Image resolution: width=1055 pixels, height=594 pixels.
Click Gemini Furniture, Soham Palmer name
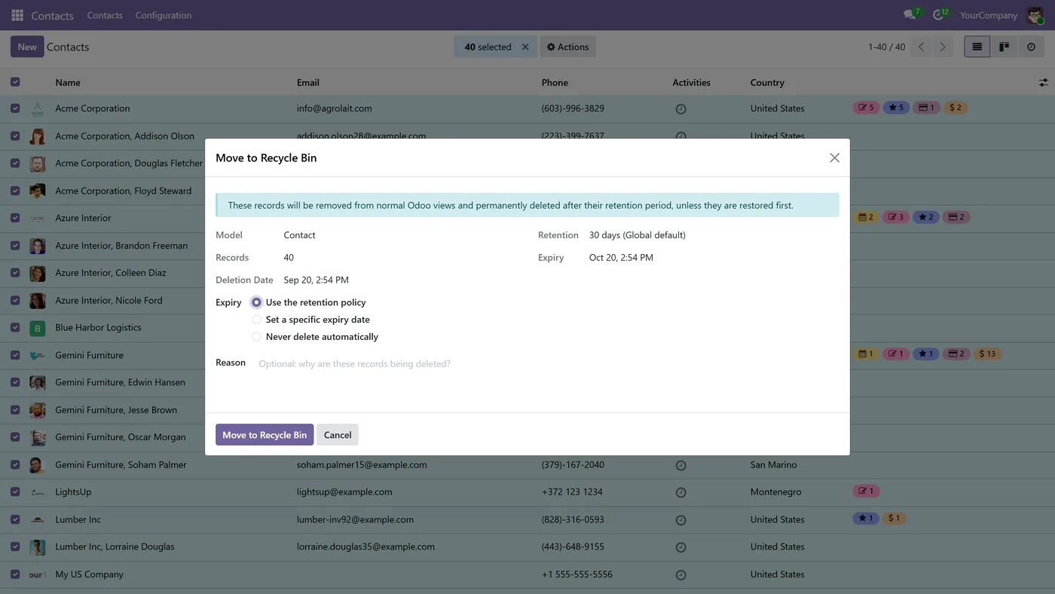click(x=121, y=465)
